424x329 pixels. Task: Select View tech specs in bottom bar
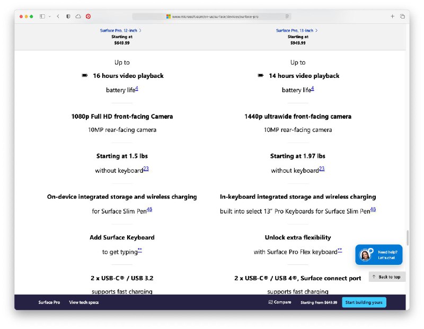tap(84, 303)
